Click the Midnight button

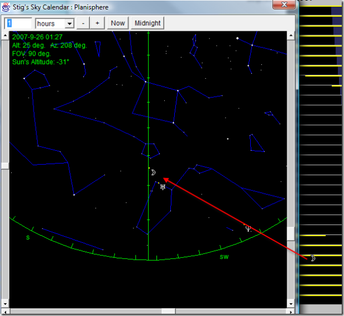147,23
